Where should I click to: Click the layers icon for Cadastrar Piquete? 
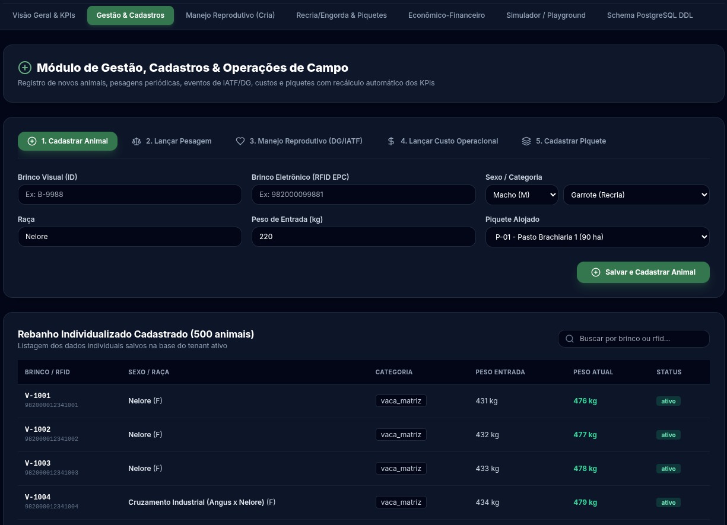coord(526,141)
